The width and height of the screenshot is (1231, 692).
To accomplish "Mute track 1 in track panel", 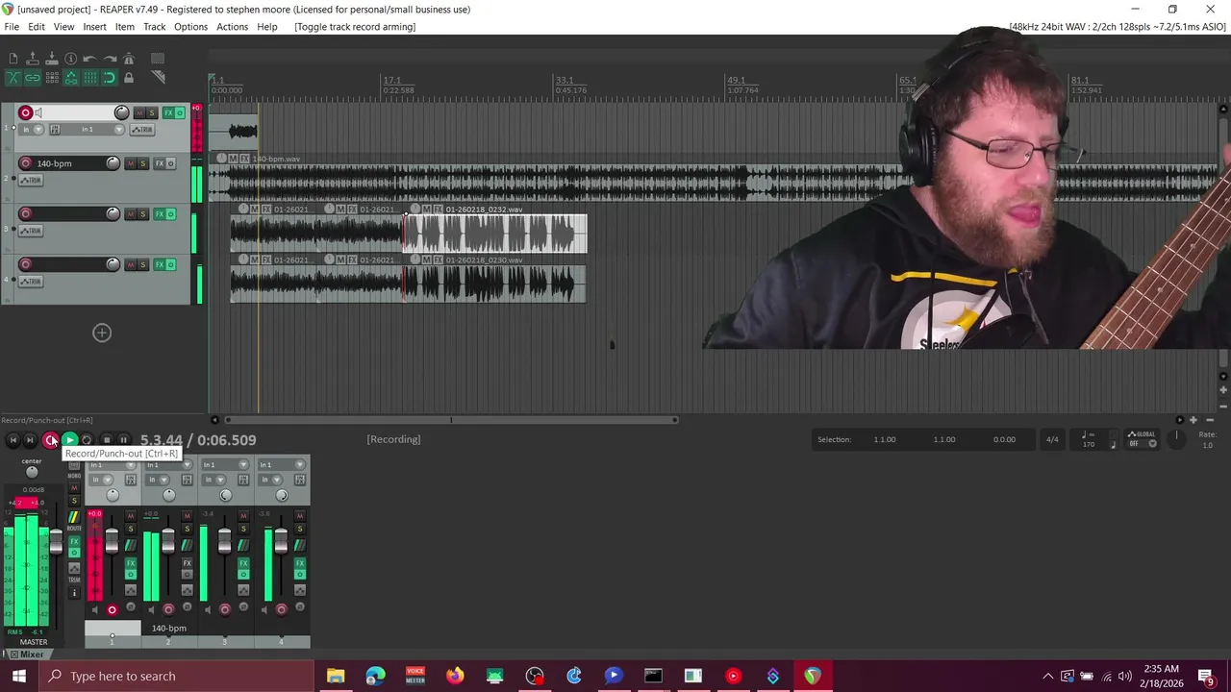I will (x=139, y=112).
